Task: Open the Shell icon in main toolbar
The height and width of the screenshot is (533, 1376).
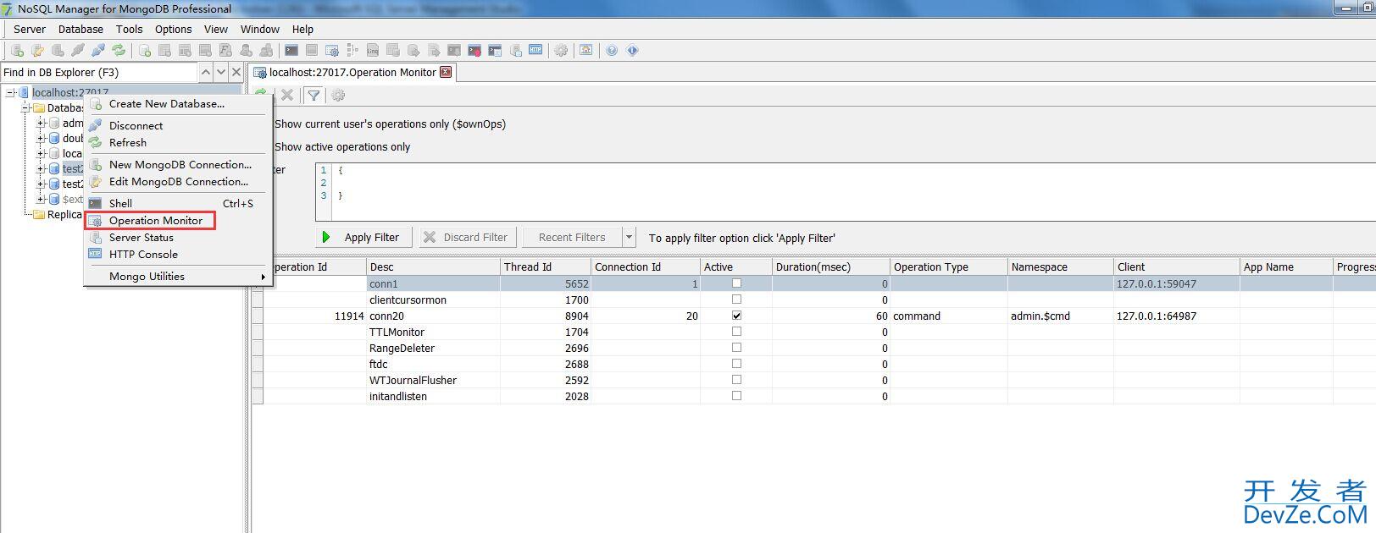Action: pyautogui.click(x=291, y=51)
